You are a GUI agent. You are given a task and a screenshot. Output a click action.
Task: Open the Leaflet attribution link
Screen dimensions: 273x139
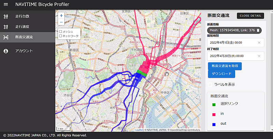(x=139, y=130)
